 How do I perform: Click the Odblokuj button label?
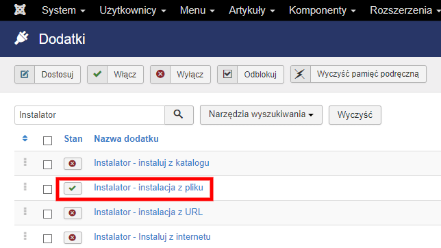pyautogui.click(x=260, y=74)
